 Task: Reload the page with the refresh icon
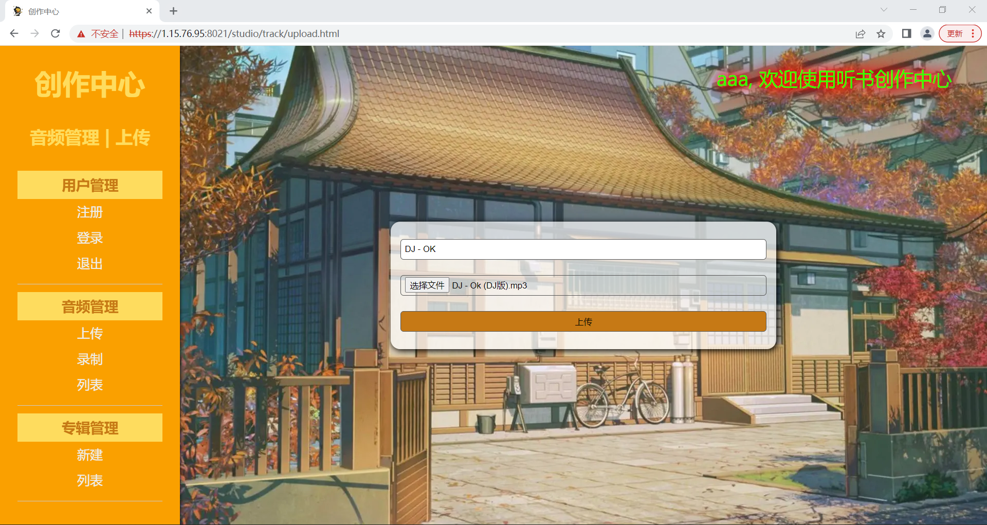56,33
